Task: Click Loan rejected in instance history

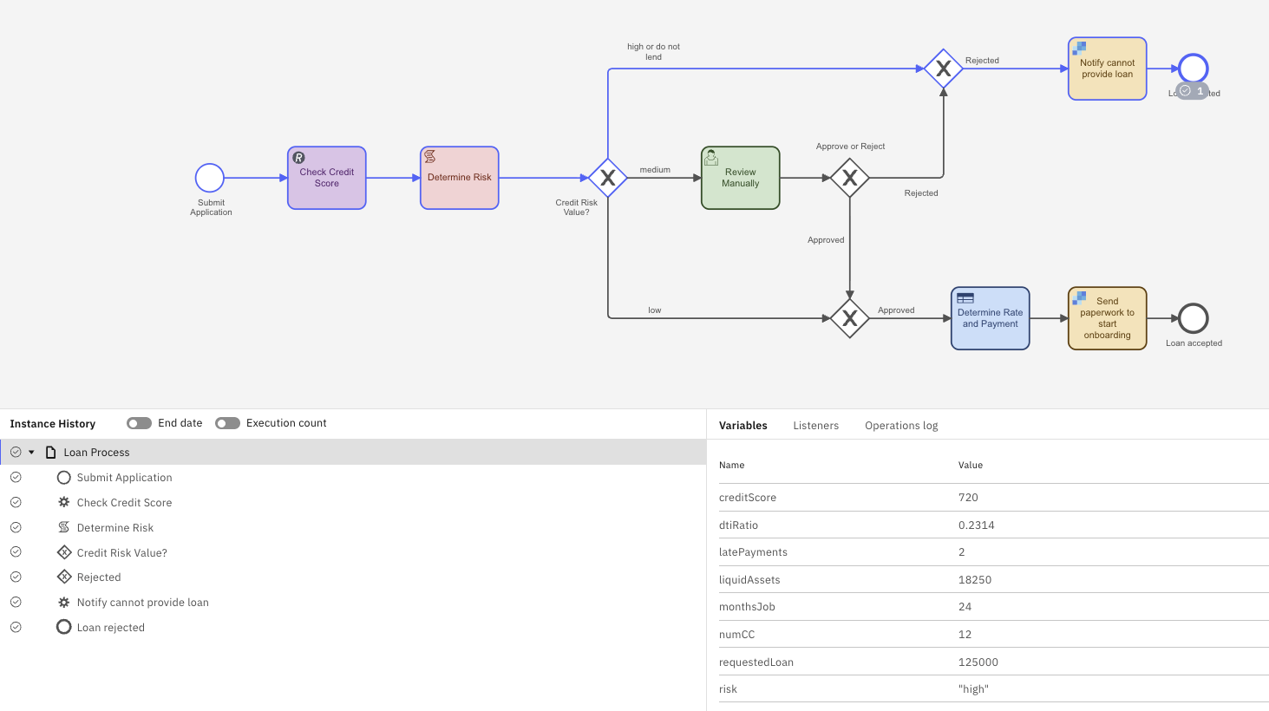Action: (x=110, y=628)
